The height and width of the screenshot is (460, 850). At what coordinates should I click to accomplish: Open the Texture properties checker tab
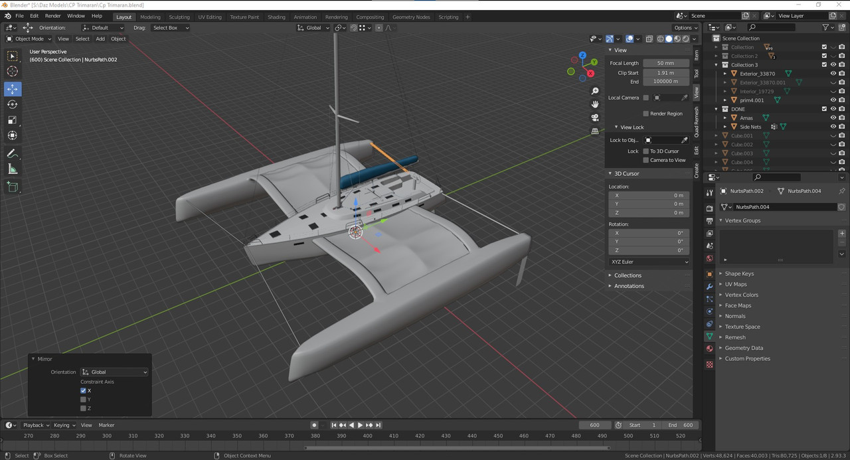pyautogui.click(x=710, y=364)
